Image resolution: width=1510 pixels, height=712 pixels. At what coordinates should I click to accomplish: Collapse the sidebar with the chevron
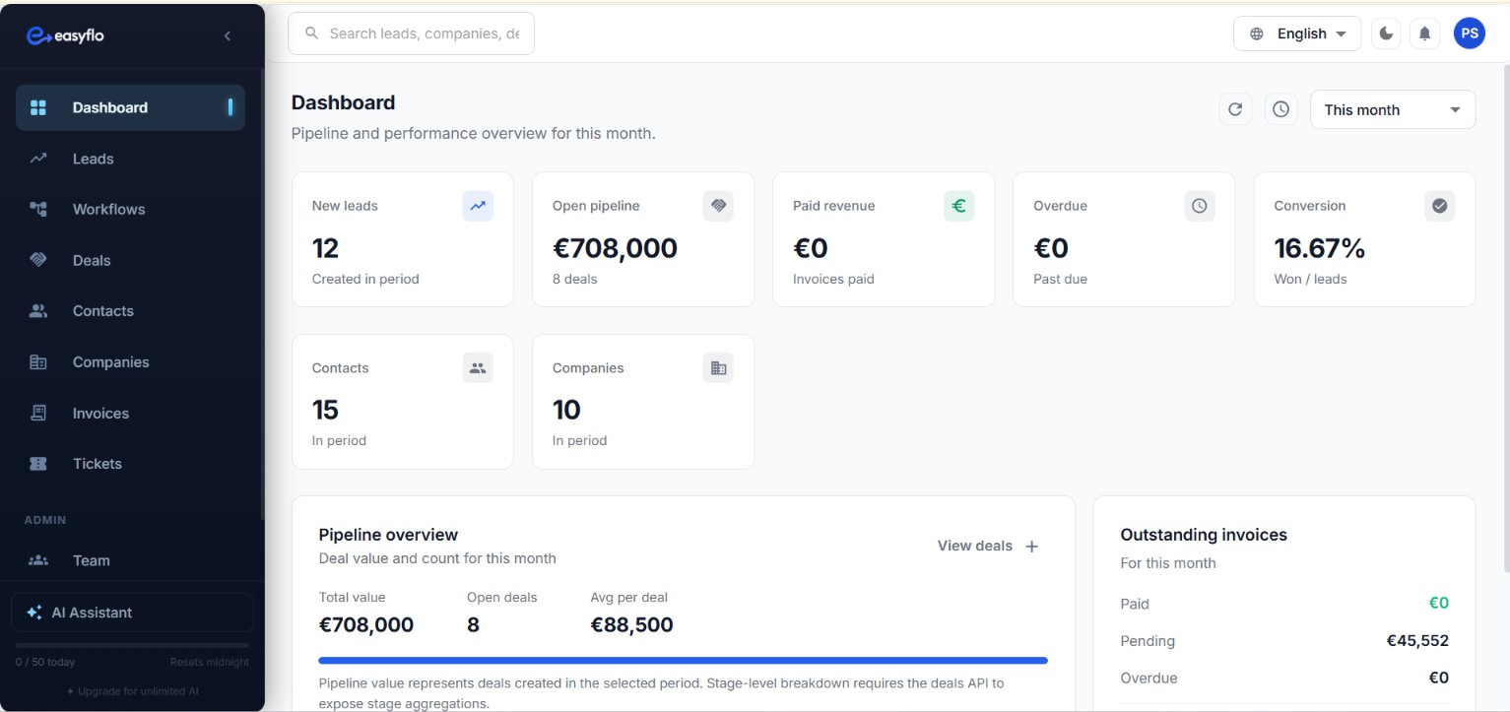(x=228, y=35)
